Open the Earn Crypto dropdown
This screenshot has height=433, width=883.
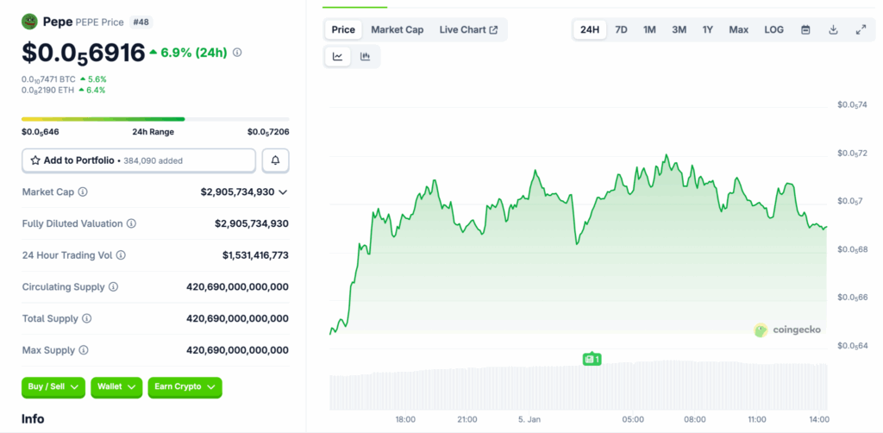[x=185, y=387]
